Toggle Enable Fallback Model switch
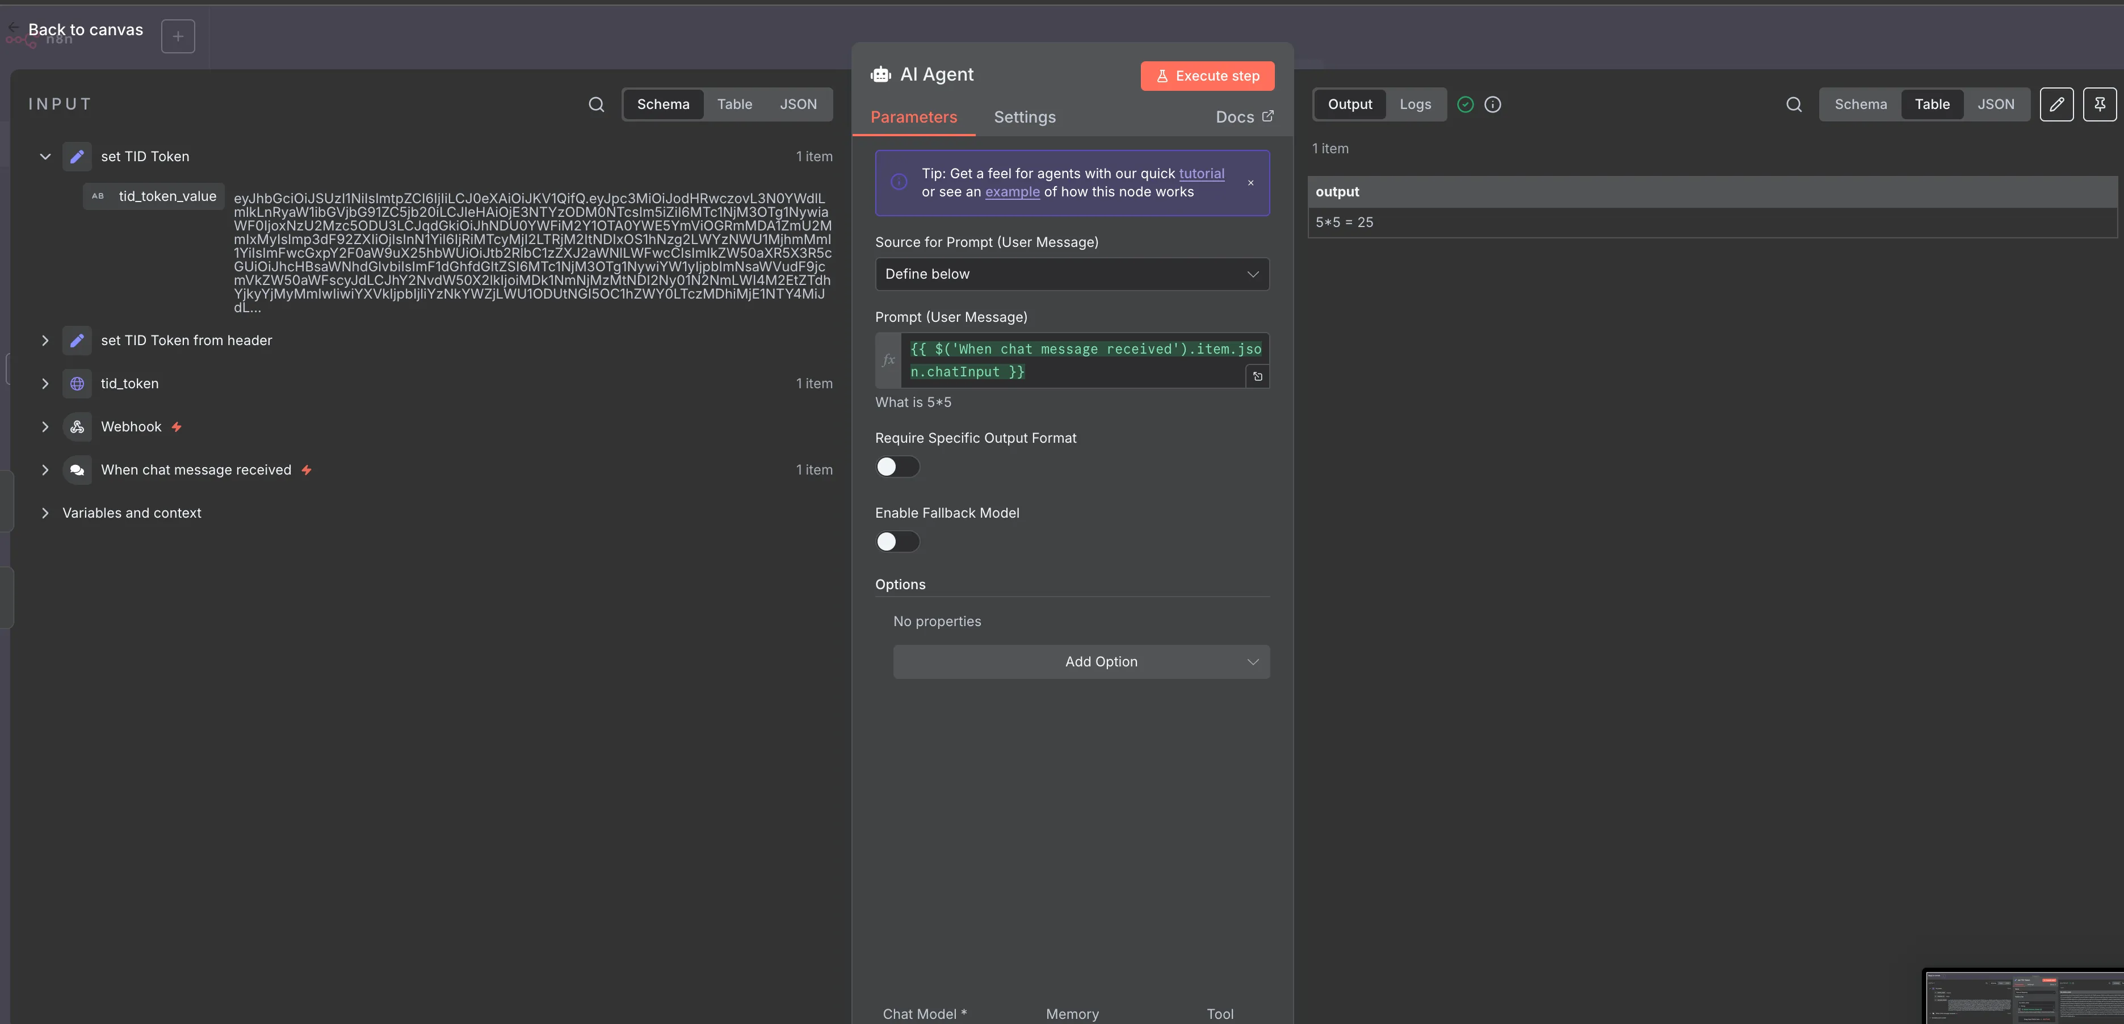2124x1024 pixels. 897,542
